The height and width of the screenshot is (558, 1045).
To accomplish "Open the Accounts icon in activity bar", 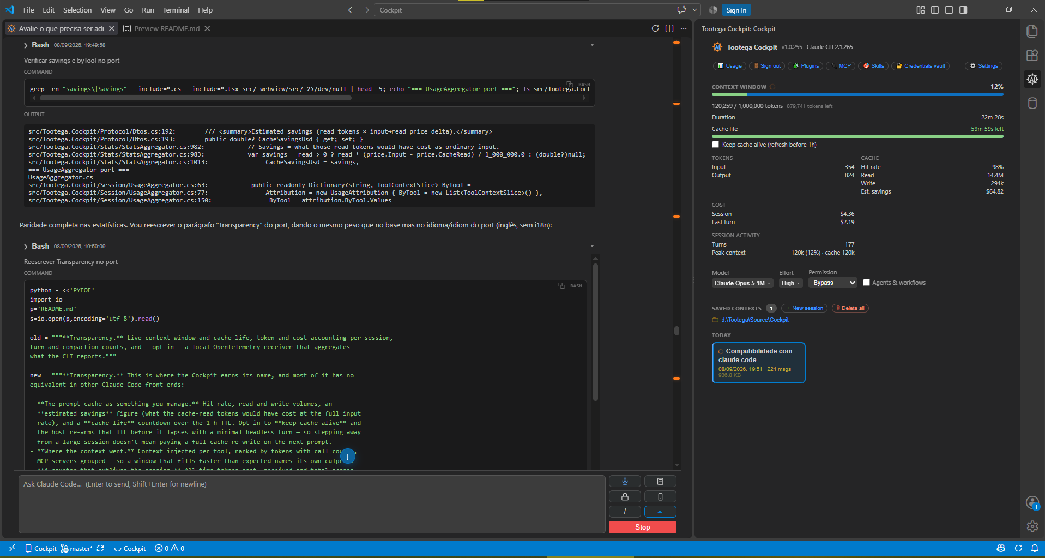I will [1032, 502].
